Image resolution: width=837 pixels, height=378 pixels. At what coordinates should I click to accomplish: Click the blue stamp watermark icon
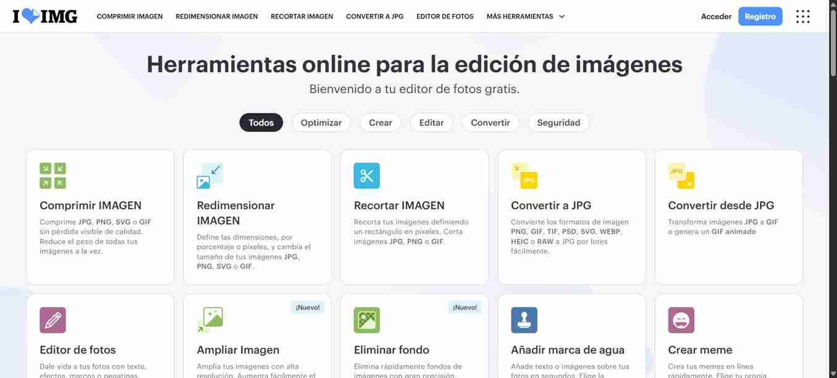[524, 320]
